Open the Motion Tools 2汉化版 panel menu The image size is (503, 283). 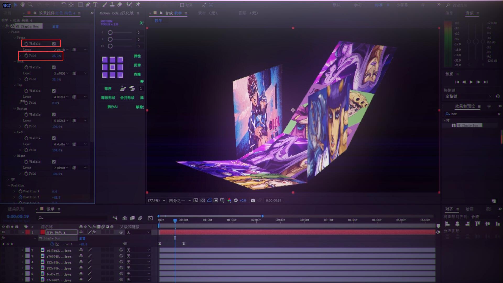[138, 13]
